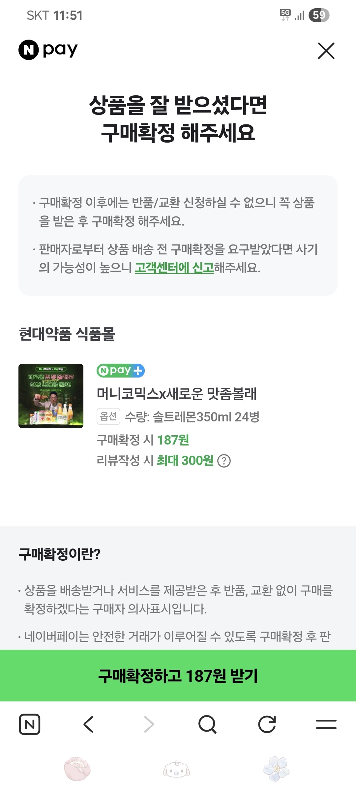Open Naver home N icon
Image resolution: width=356 pixels, height=792 pixels.
click(30, 724)
